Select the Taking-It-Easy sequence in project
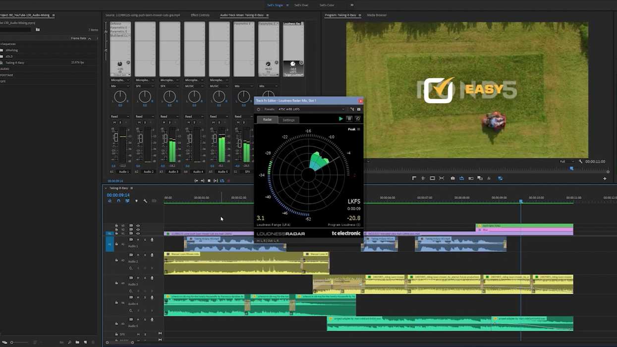Screen dimensions: 617x347 [x=15, y=62]
